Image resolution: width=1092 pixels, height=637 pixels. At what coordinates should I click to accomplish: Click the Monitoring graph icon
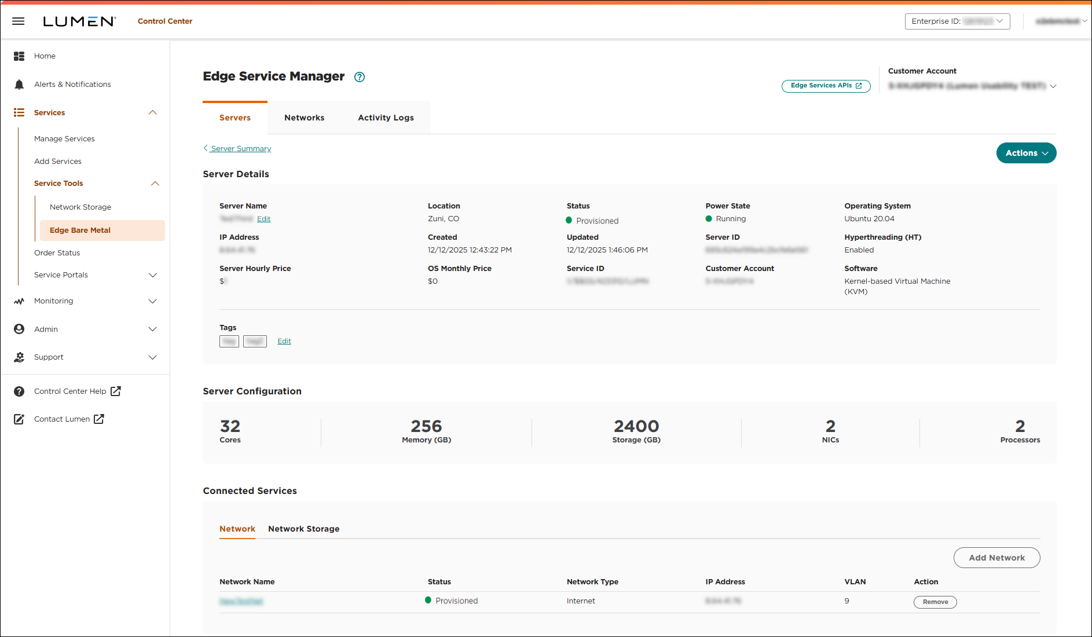(x=19, y=301)
